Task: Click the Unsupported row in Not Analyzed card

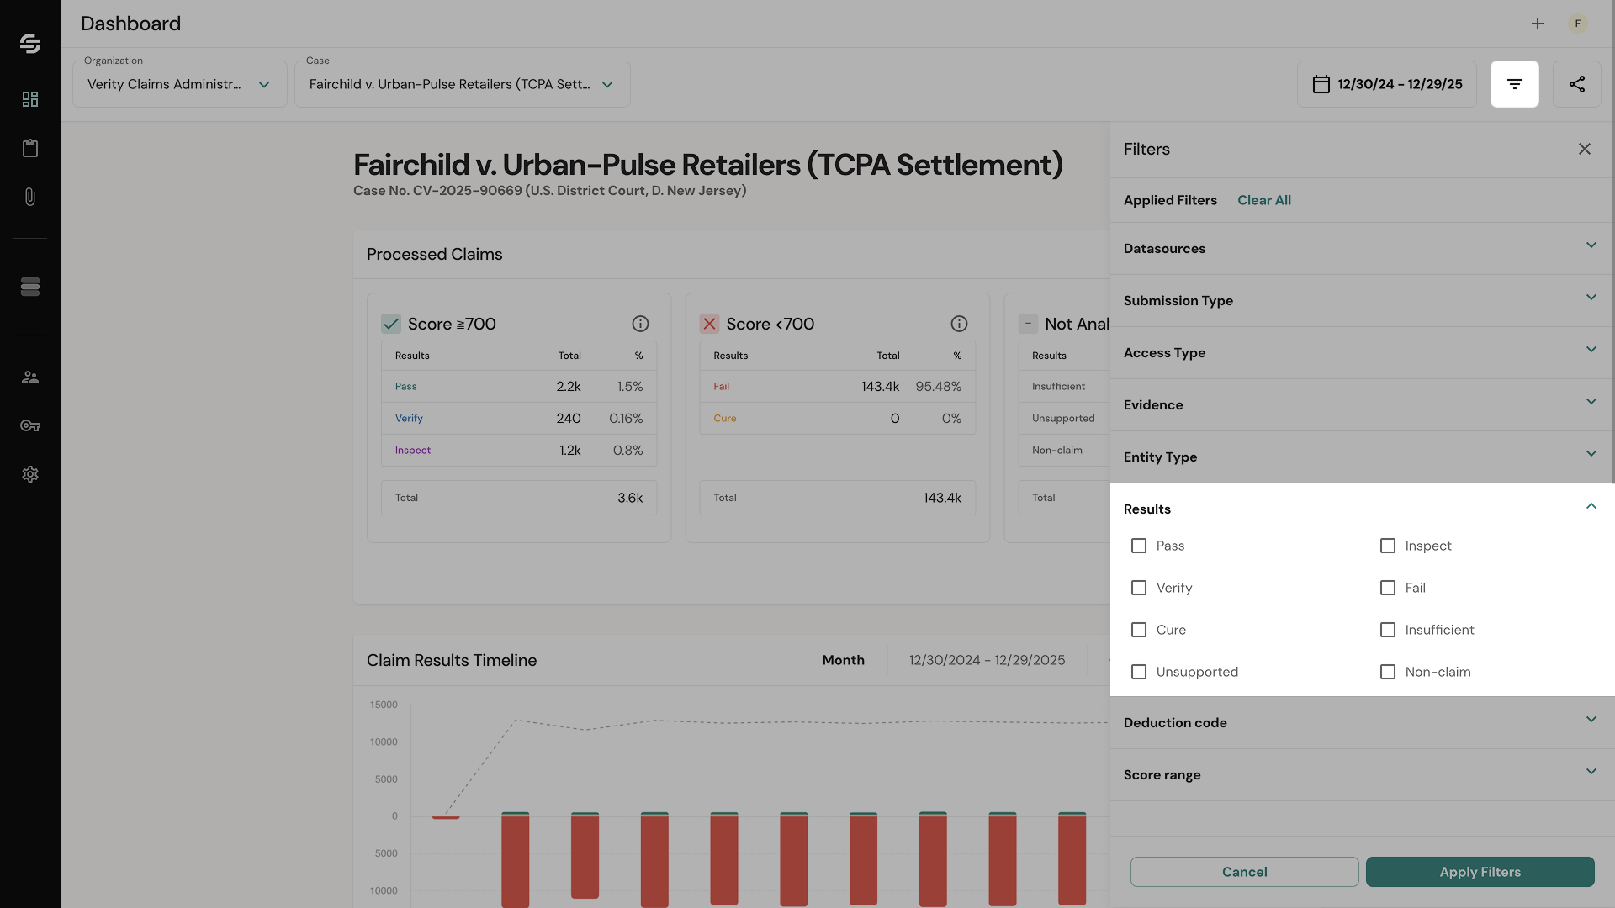Action: tap(1064, 419)
